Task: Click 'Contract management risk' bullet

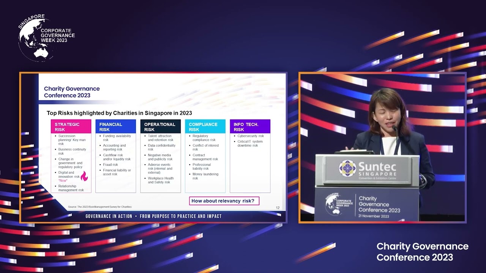Action: tap(205, 157)
